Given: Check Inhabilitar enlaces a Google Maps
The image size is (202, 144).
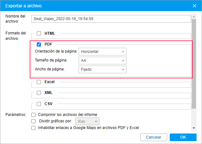Looking at the screenshot, I should 33,128.
